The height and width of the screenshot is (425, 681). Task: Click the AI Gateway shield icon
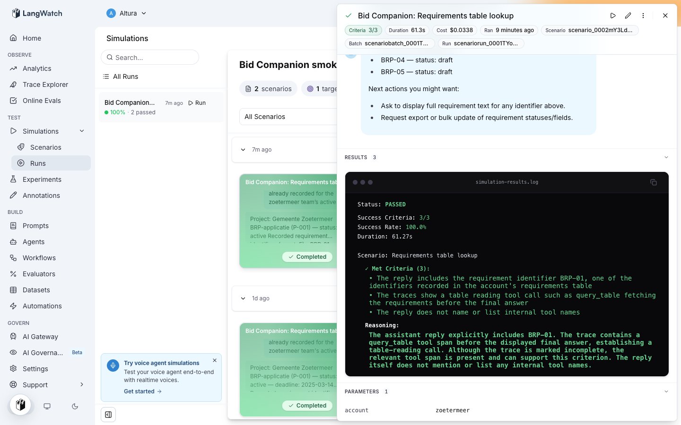coord(13,337)
